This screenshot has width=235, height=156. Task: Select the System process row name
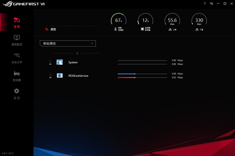pos(73,62)
